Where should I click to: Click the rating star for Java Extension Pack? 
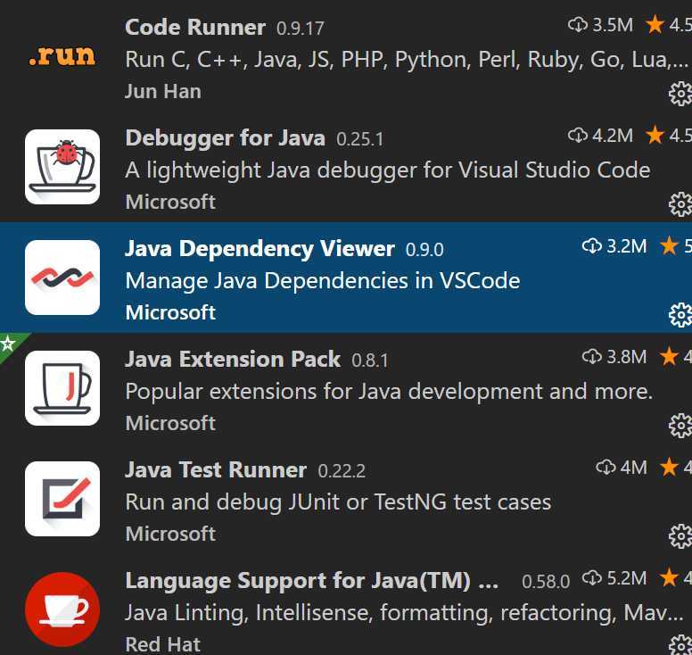coord(669,356)
